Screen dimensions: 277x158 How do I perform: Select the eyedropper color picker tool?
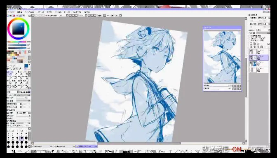tap(20, 69)
